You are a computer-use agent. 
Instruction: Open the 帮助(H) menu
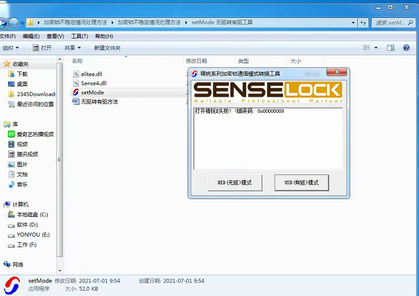[104, 36]
